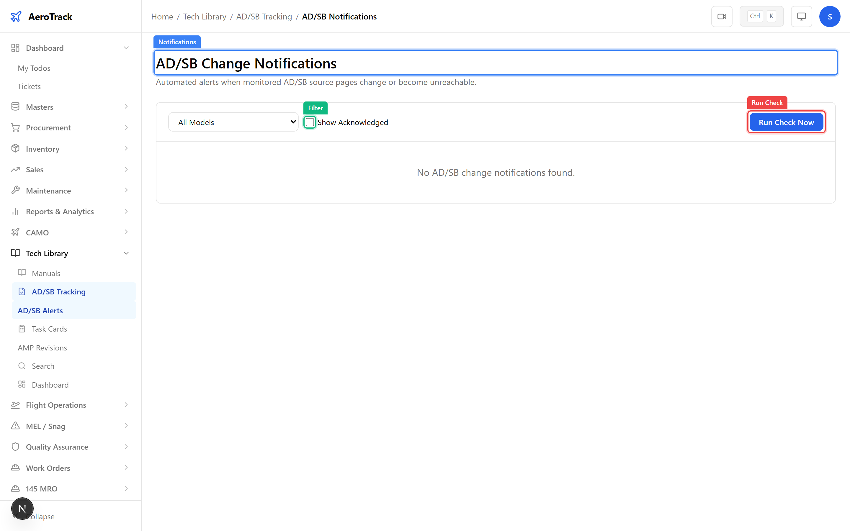The width and height of the screenshot is (850, 531).
Task: Switch to the AD/SB Alerts tab
Action: pos(40,310)
